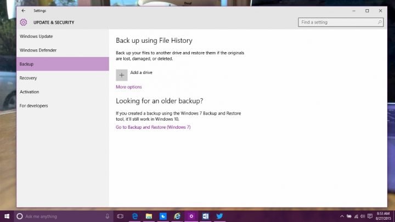The width and height of the screenshot is (395, 222).
Task: Click the UPDATE & SECURITY title text
Action: tap(54, 22)
